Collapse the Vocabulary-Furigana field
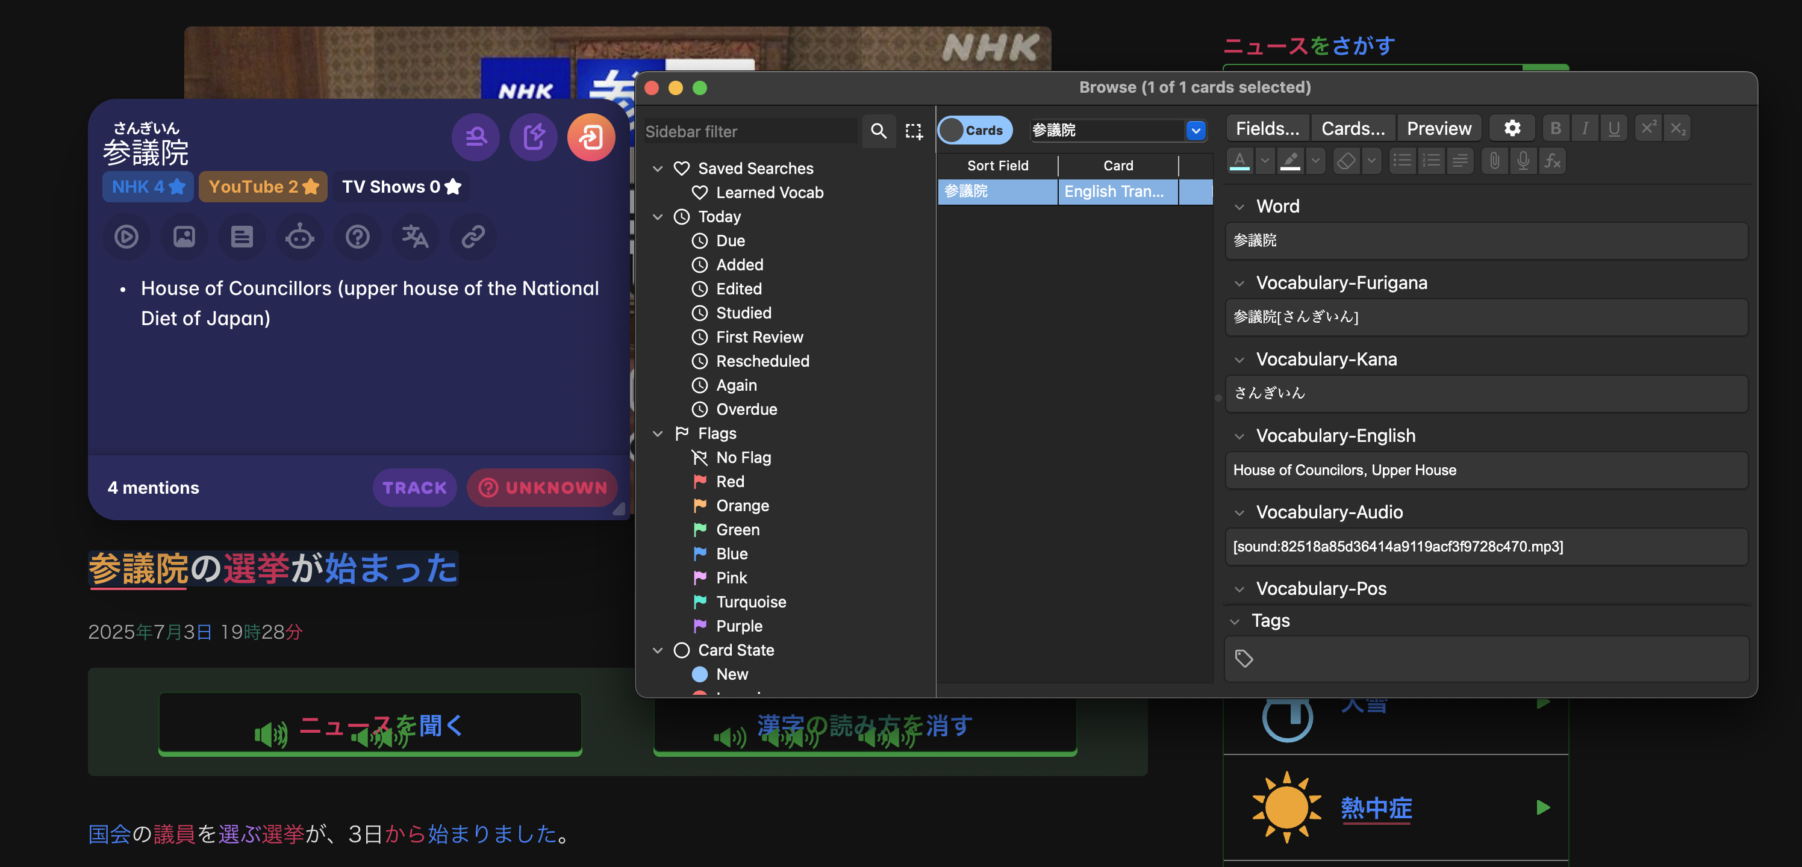The width and height of the screenshot is (1802, 867). click(1239, 283)
